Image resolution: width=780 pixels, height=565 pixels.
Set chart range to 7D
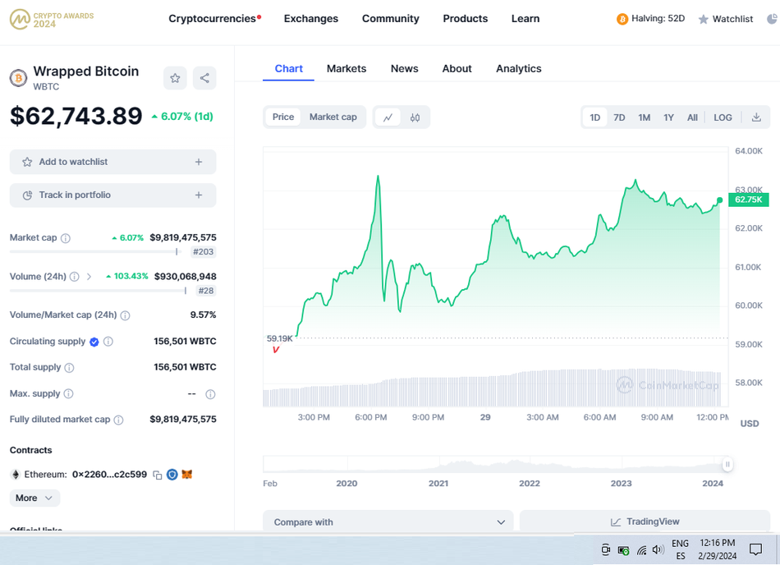coord(619,117)
